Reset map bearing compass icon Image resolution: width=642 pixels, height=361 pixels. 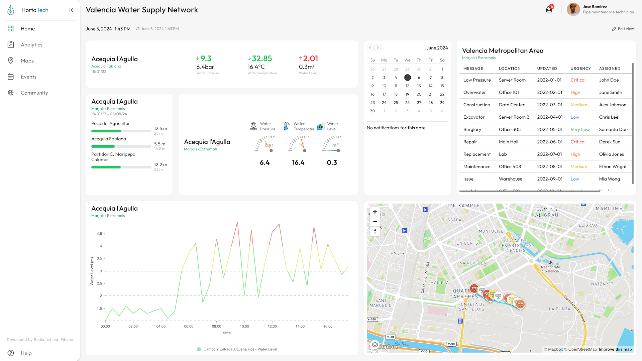click(x=375, y=231)
